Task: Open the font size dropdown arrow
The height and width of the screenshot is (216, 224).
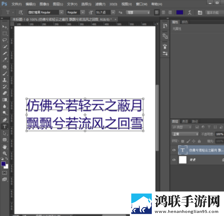Action: [x=113, y=12]
